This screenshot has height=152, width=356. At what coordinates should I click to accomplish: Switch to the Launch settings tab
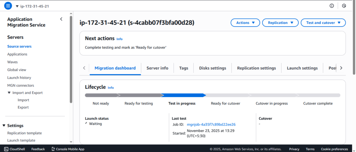302,68
